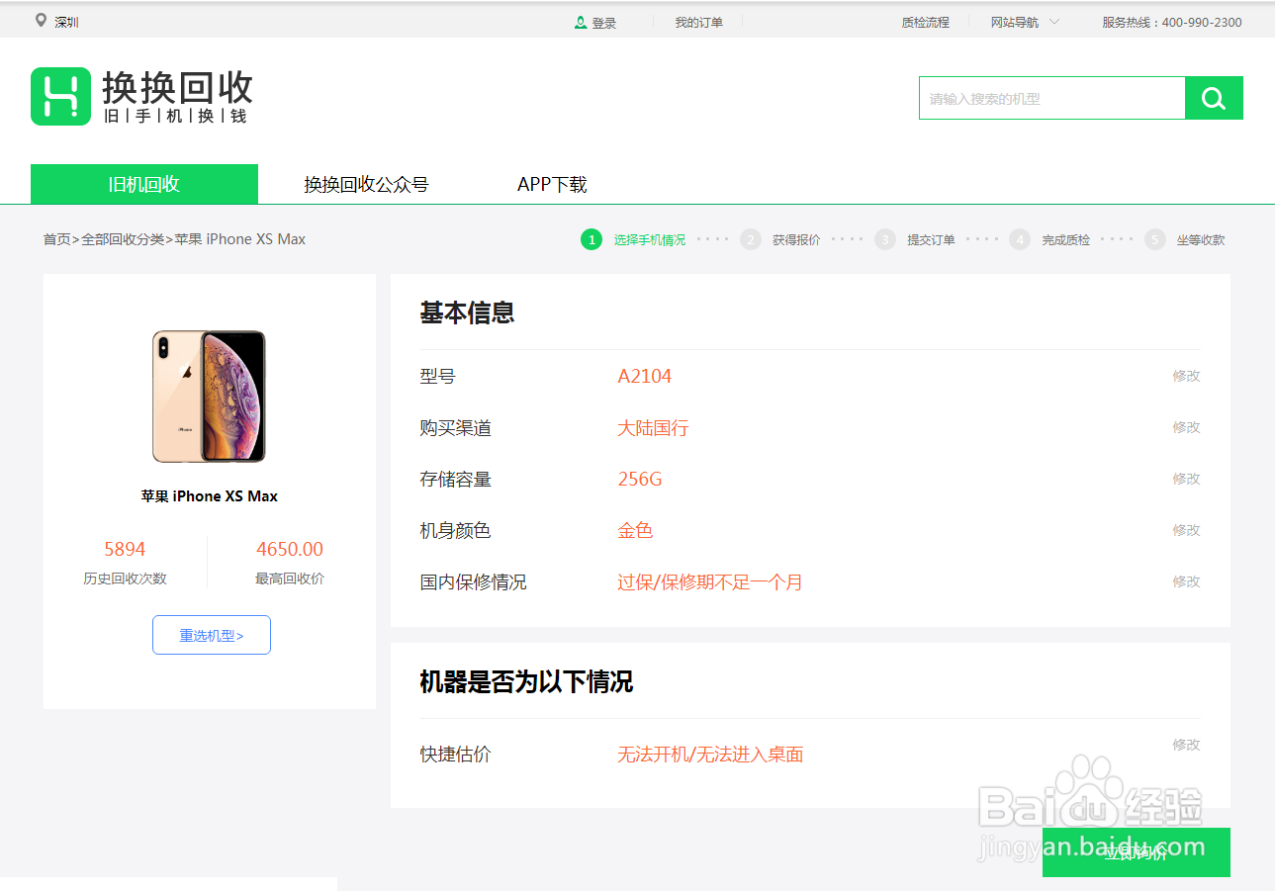This screenshot has width=1275, height=891.
Task: Click the recycle count 5894
Action: 125,550
